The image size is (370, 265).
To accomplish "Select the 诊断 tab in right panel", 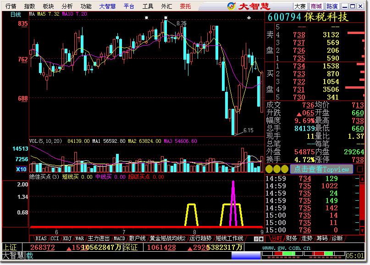I will pyautogui.click(x=337, y=238).
